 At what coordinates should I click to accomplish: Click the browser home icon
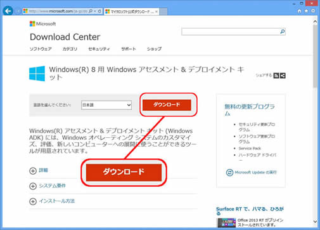(x=299, y=11)
